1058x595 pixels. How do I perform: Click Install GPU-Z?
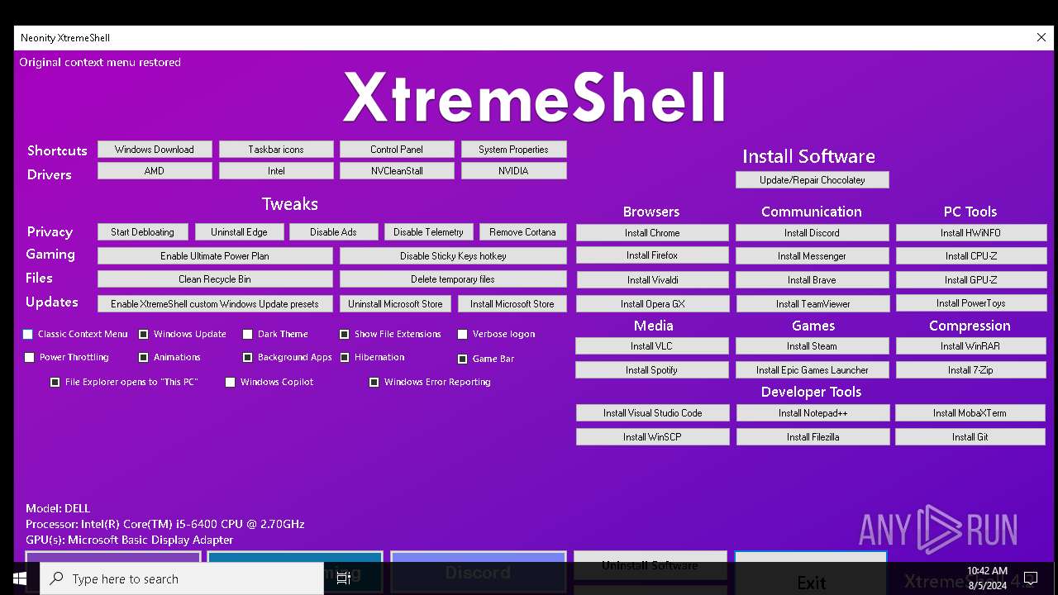pos(971,280)
